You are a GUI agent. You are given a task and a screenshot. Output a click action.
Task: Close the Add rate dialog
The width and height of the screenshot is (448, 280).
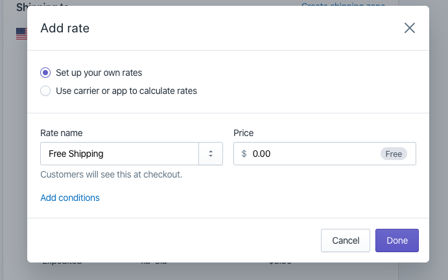410,28
